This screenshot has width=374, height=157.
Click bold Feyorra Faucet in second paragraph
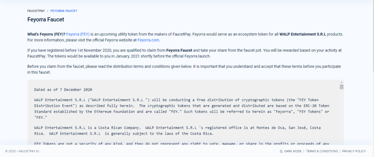click(x=179, y=51)
